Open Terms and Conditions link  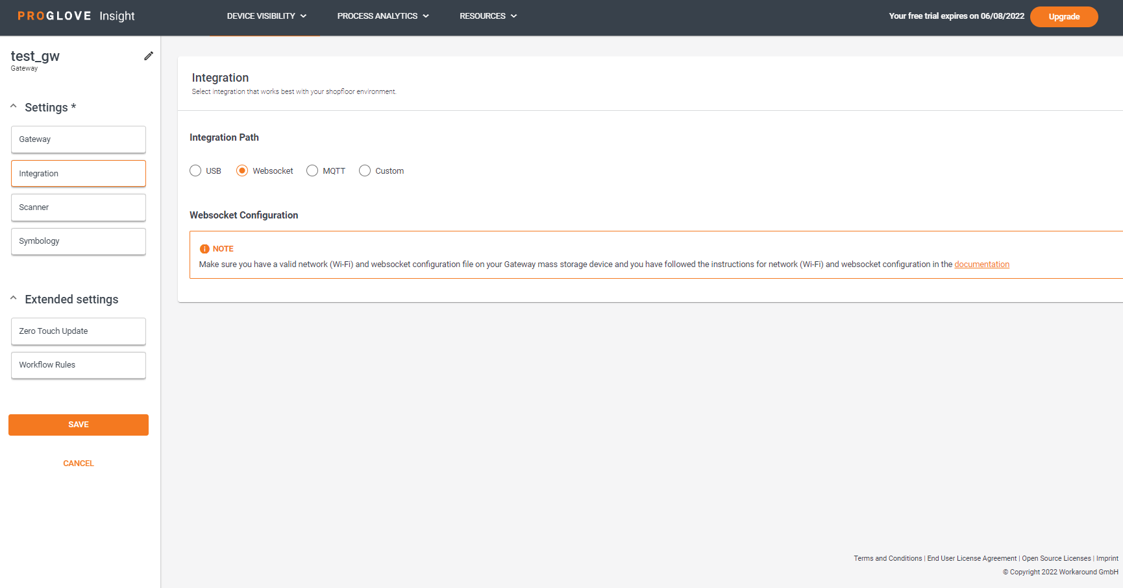tap(887, 558)
